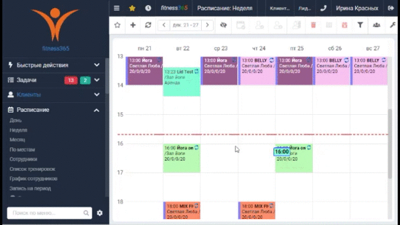Image resolution: width=400 pixels, height=225 pixels.
Task: Open Saturday 13:00 BELLY event
Action: click(332, 71)
